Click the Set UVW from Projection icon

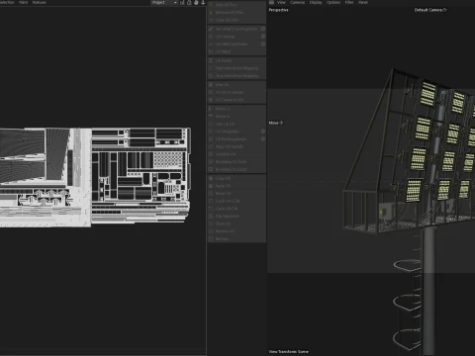(x=211, y=29)
